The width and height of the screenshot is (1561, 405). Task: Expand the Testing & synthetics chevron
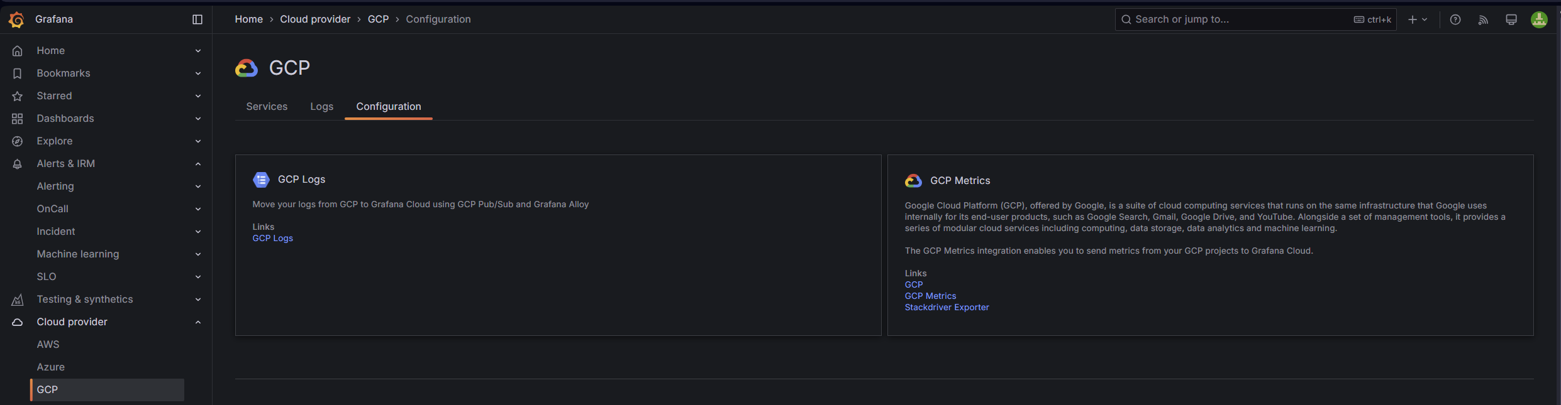[x=198, y=300]
